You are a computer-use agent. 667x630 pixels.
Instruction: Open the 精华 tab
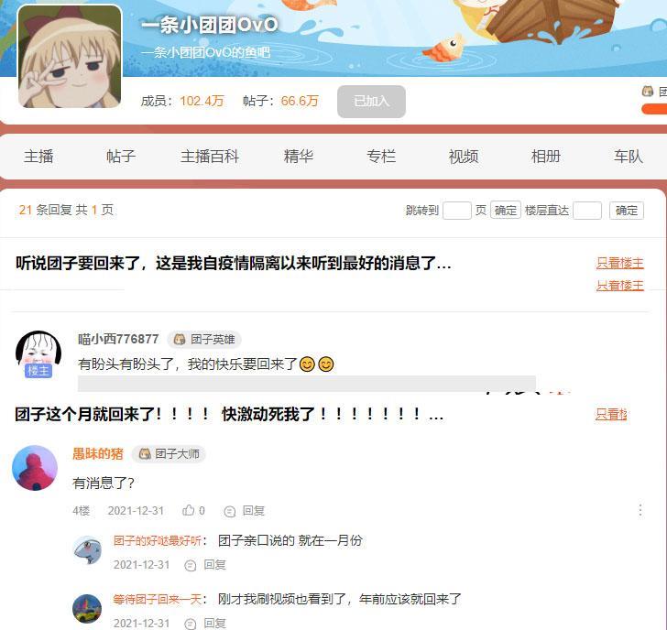(298, 157)
